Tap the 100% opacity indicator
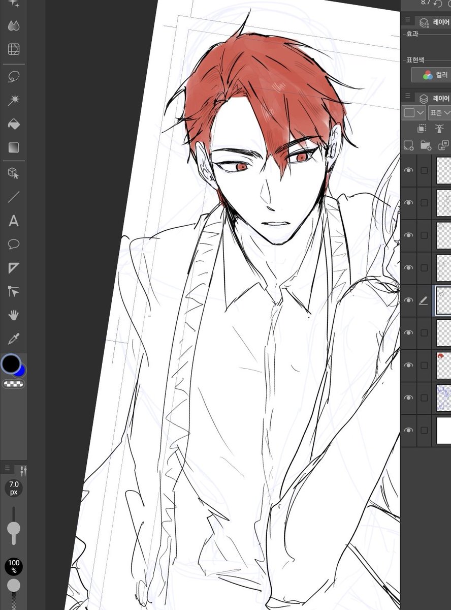The height and width of the screenshot is (610, 451). click(14, 566)
